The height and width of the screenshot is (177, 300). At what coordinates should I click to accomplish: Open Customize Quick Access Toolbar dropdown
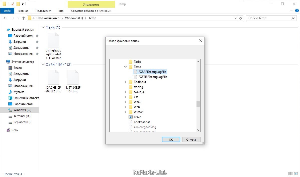point(23,4)
